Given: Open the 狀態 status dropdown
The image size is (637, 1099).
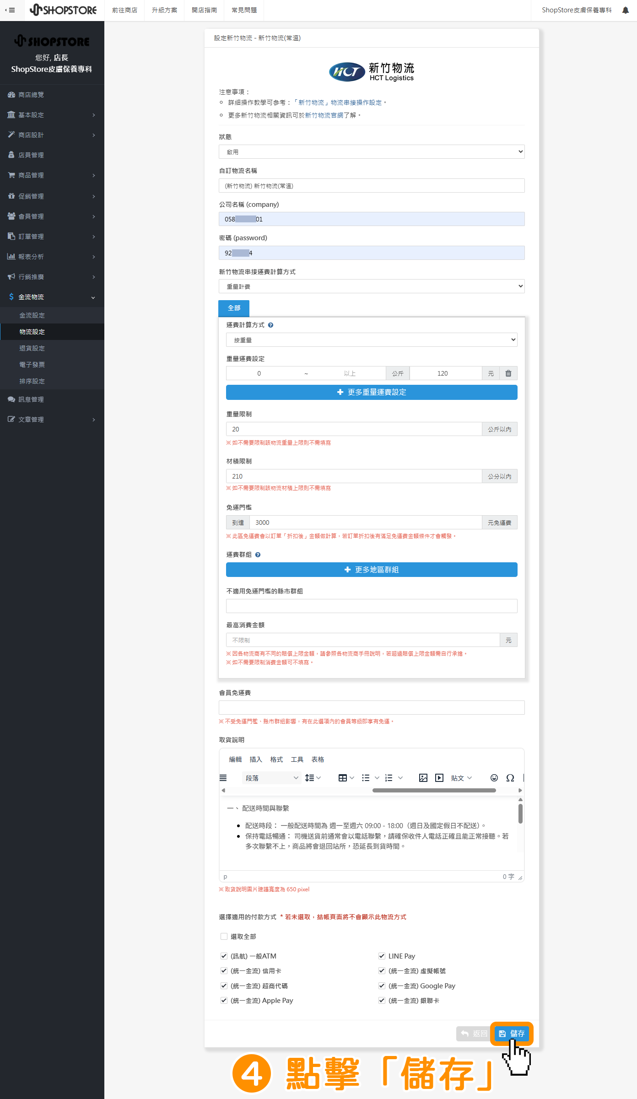Looking at the screenshot, I should click(x=371, y=152).
